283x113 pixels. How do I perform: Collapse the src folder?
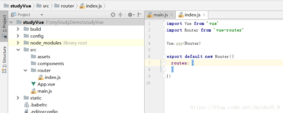coord(18,50)
